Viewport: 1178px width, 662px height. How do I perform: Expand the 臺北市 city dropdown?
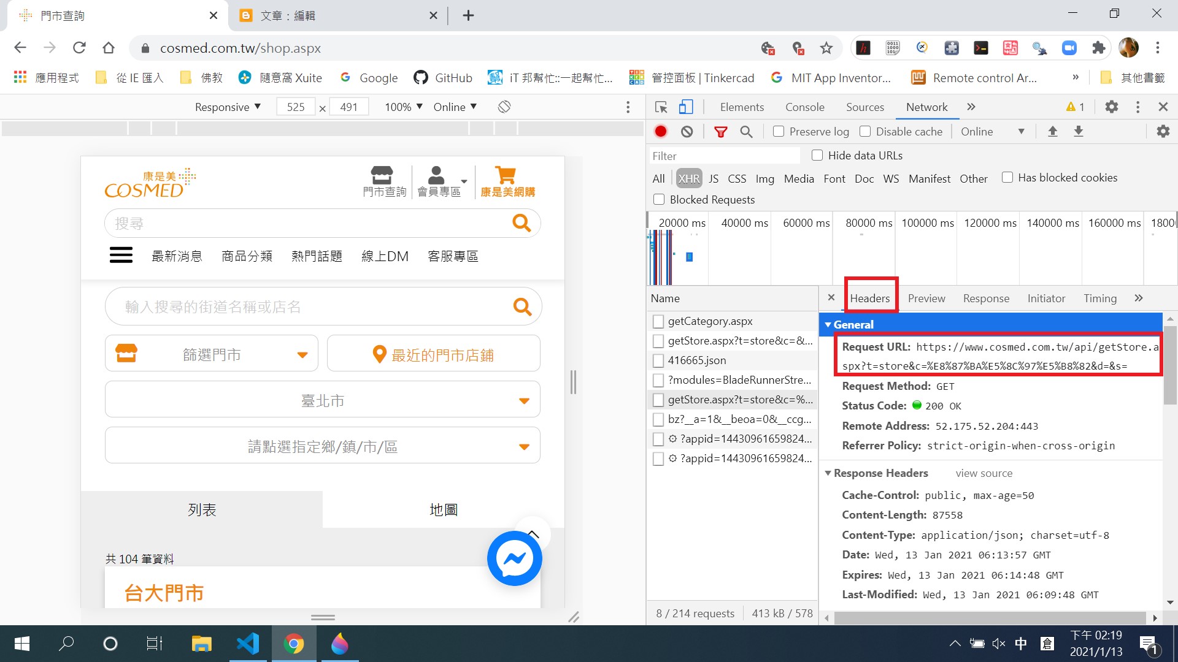coord(322,400)
